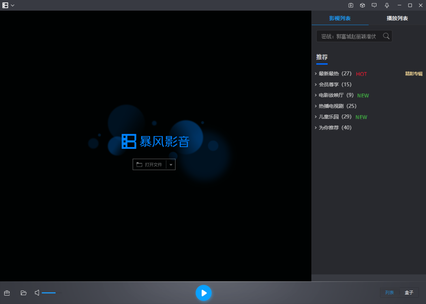The width and height of the screenshot is (426, 304).
Task: Click the dropdown chevron beside the app logo
Action: (12, 5)
